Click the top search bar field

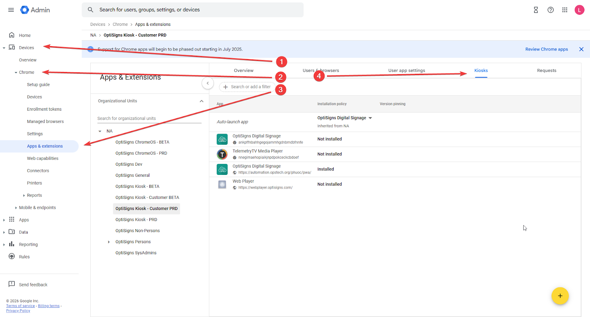[192, 10]
